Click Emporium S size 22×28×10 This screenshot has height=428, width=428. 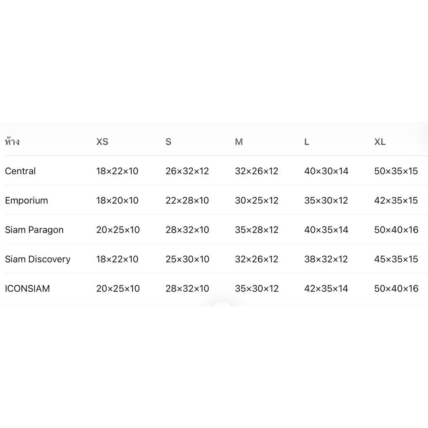click(x=187, y=201)
